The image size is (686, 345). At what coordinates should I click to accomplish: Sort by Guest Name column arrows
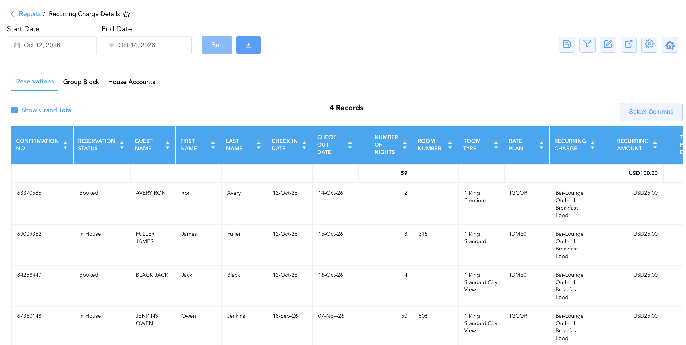[167, 145]
